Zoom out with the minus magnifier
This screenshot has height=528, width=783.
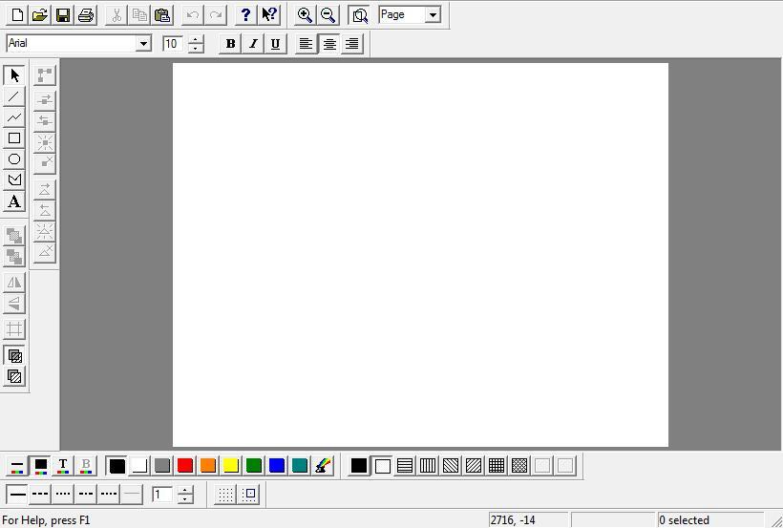(x=328, y=15)
